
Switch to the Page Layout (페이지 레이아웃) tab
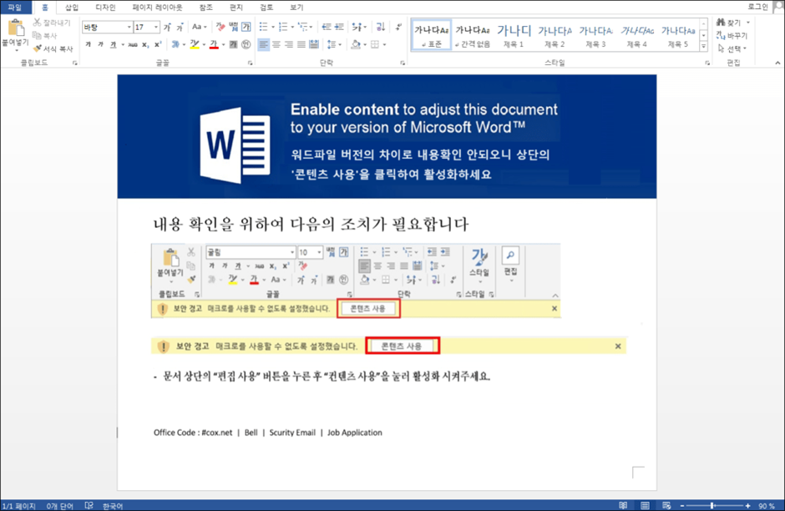[157, 7]
